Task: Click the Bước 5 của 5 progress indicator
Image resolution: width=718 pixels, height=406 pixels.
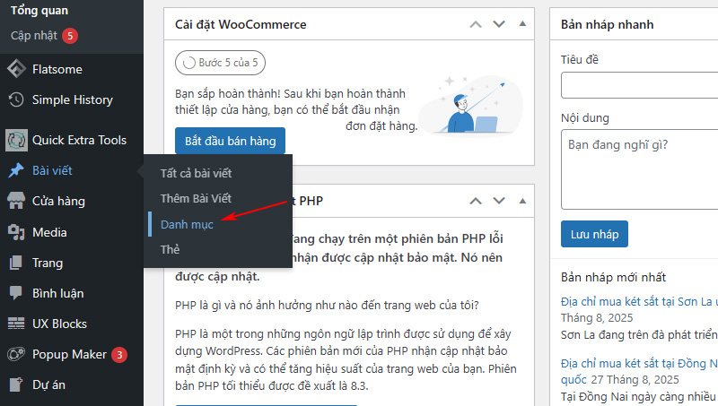Action: [x=220, y=63]
